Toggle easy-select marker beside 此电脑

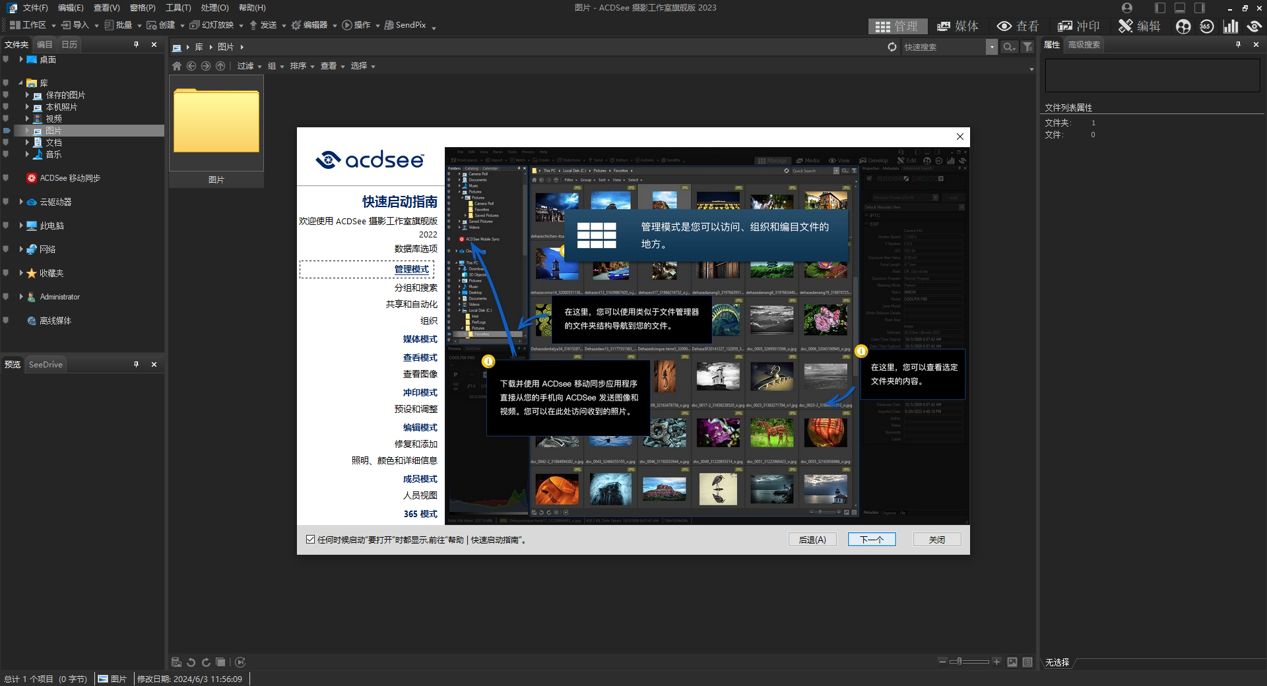[6, 226]
